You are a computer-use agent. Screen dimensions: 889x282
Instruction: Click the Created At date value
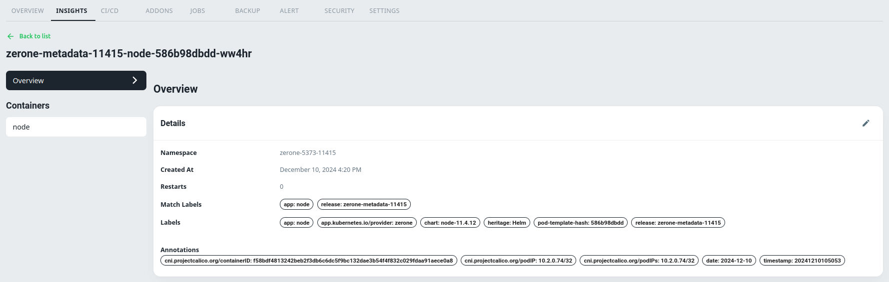click(320, 170)
